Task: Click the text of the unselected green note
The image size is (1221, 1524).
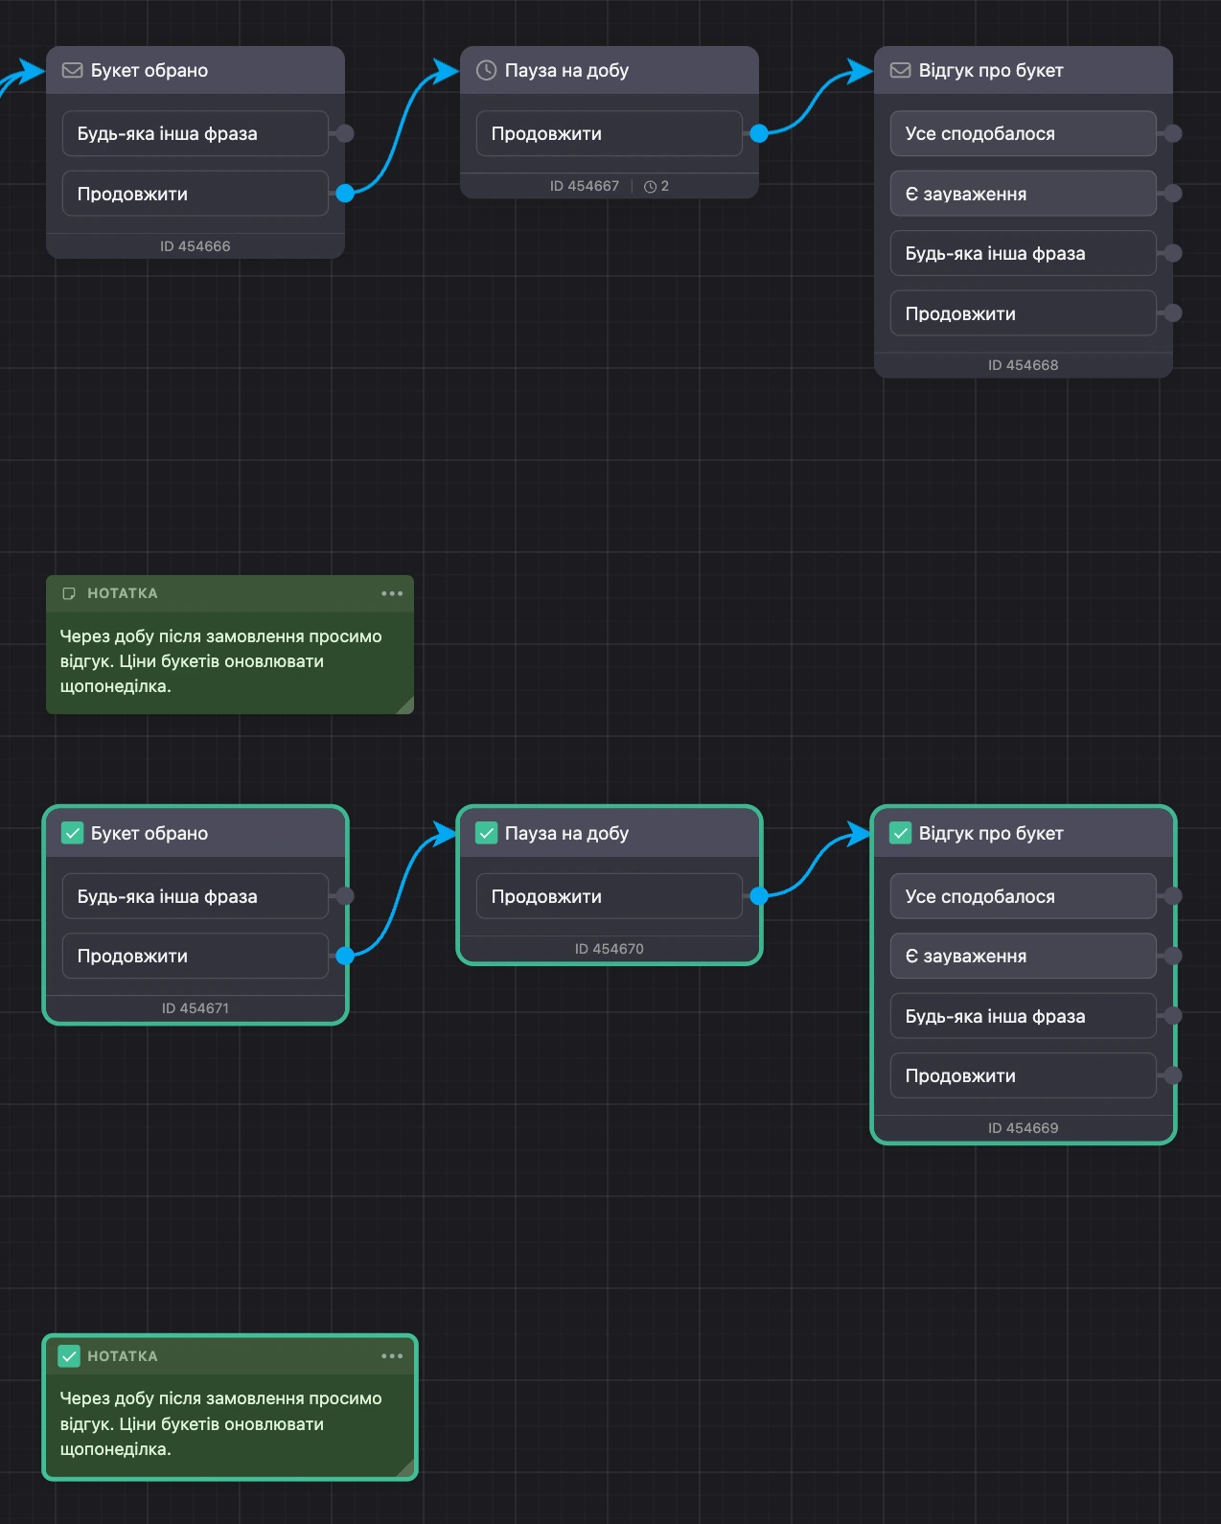Action: [220, 661]
